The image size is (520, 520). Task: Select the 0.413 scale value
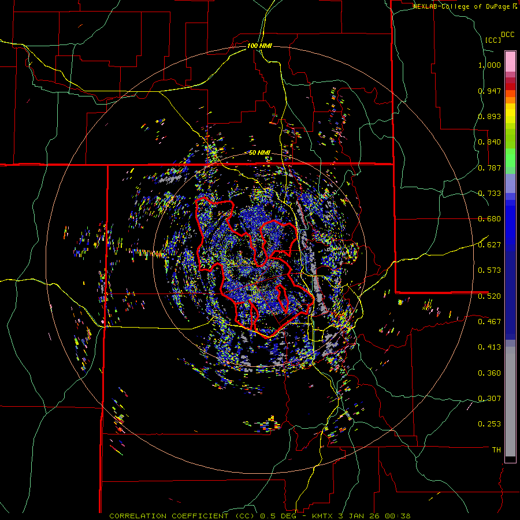point(489,347)
